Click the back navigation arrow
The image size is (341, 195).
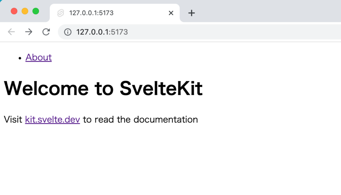[x=11, y=32]
